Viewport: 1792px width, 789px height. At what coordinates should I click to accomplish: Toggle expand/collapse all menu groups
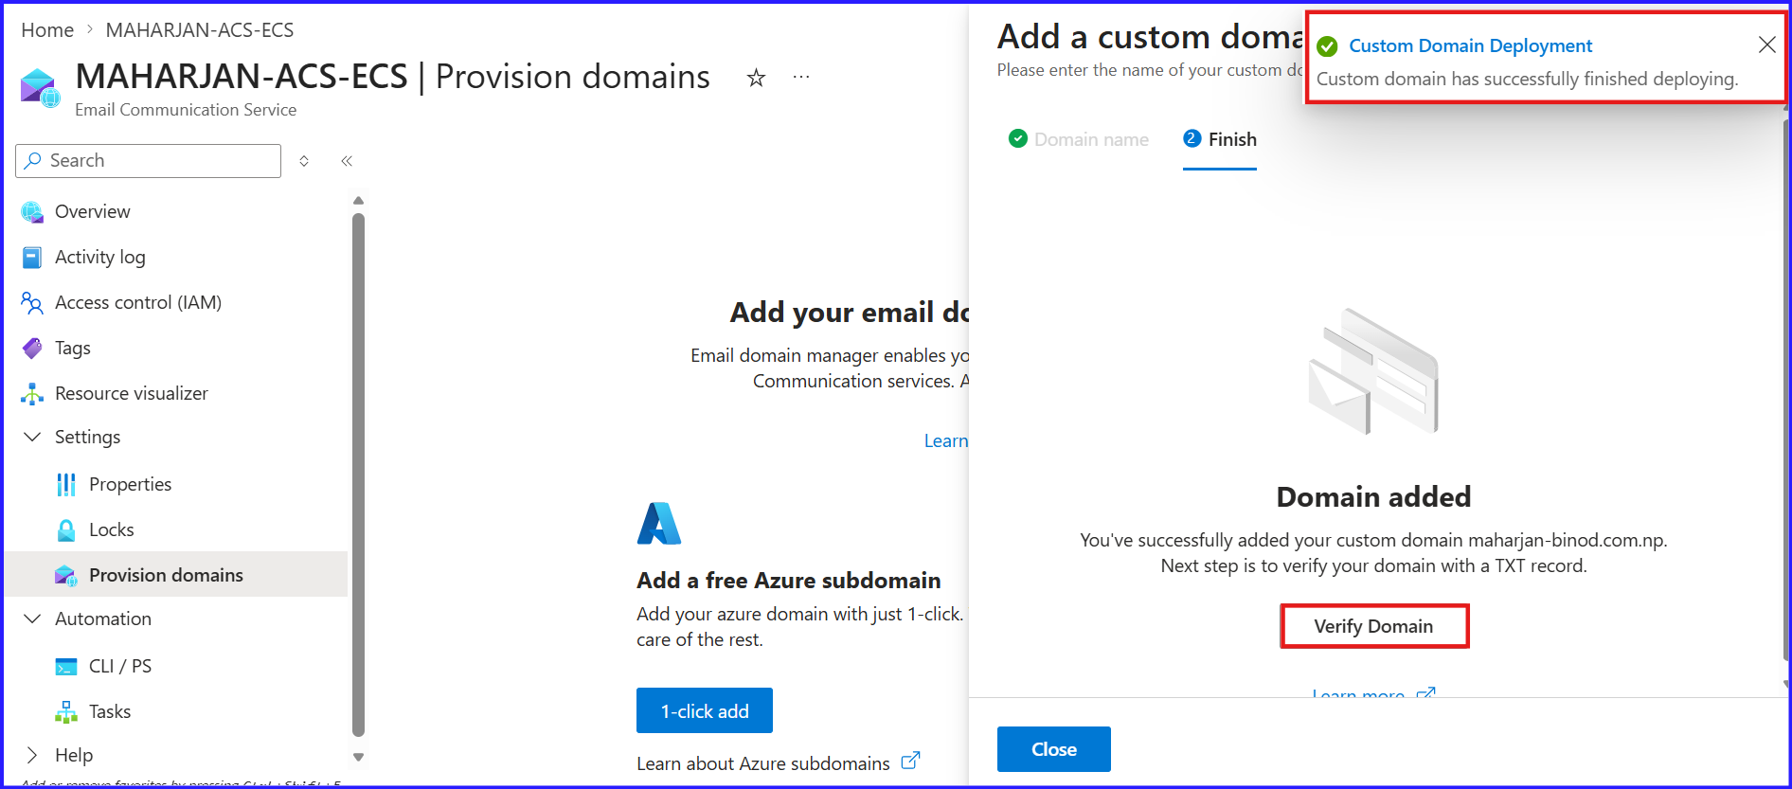click(x=304, y=161)
